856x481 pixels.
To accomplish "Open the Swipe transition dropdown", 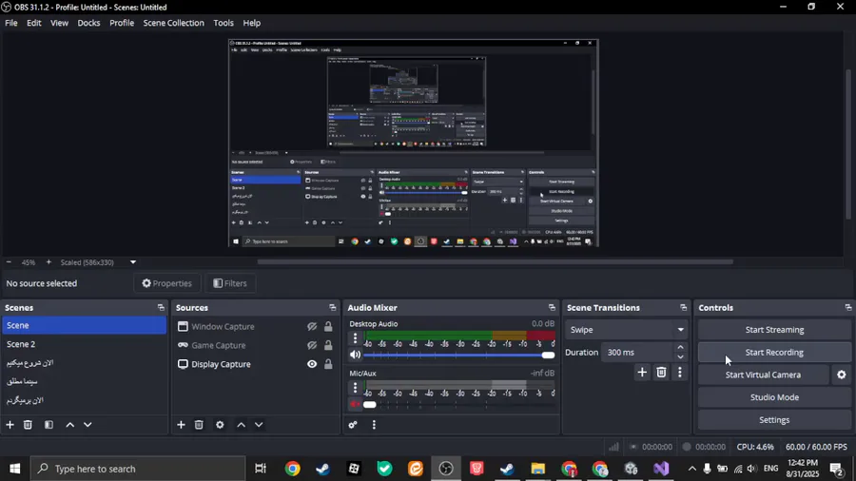I will click(626, 330).
